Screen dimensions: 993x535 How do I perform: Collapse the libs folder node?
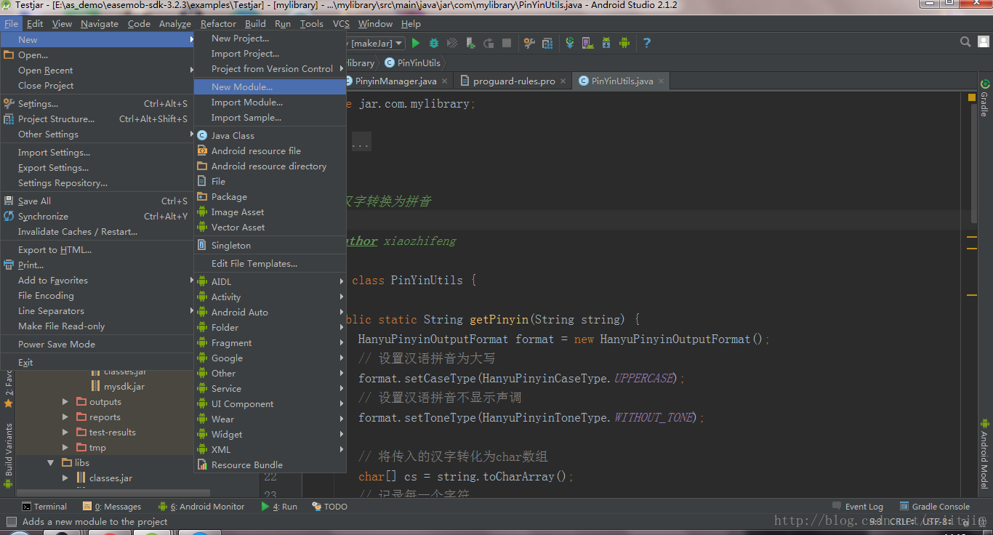tap(51, 463)
